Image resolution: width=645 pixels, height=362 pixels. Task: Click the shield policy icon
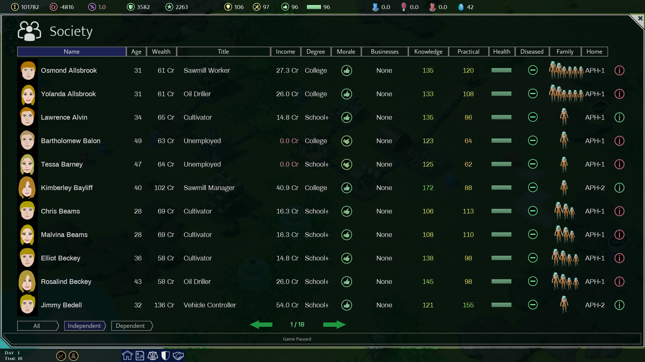(x=165, y=355)
